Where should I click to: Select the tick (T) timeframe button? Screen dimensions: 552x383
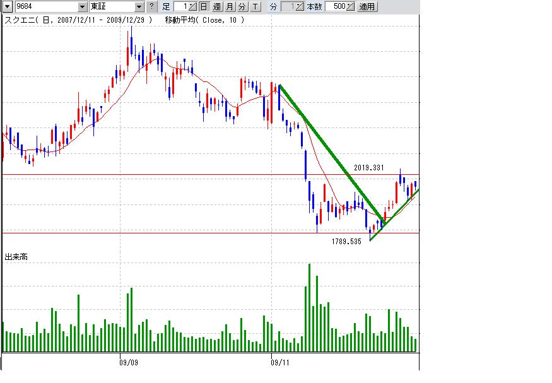254,7
